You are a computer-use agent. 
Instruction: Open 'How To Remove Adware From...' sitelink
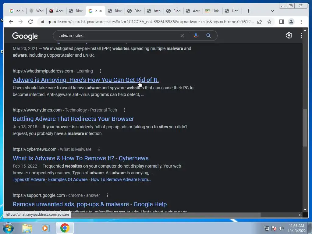[121, 179]
